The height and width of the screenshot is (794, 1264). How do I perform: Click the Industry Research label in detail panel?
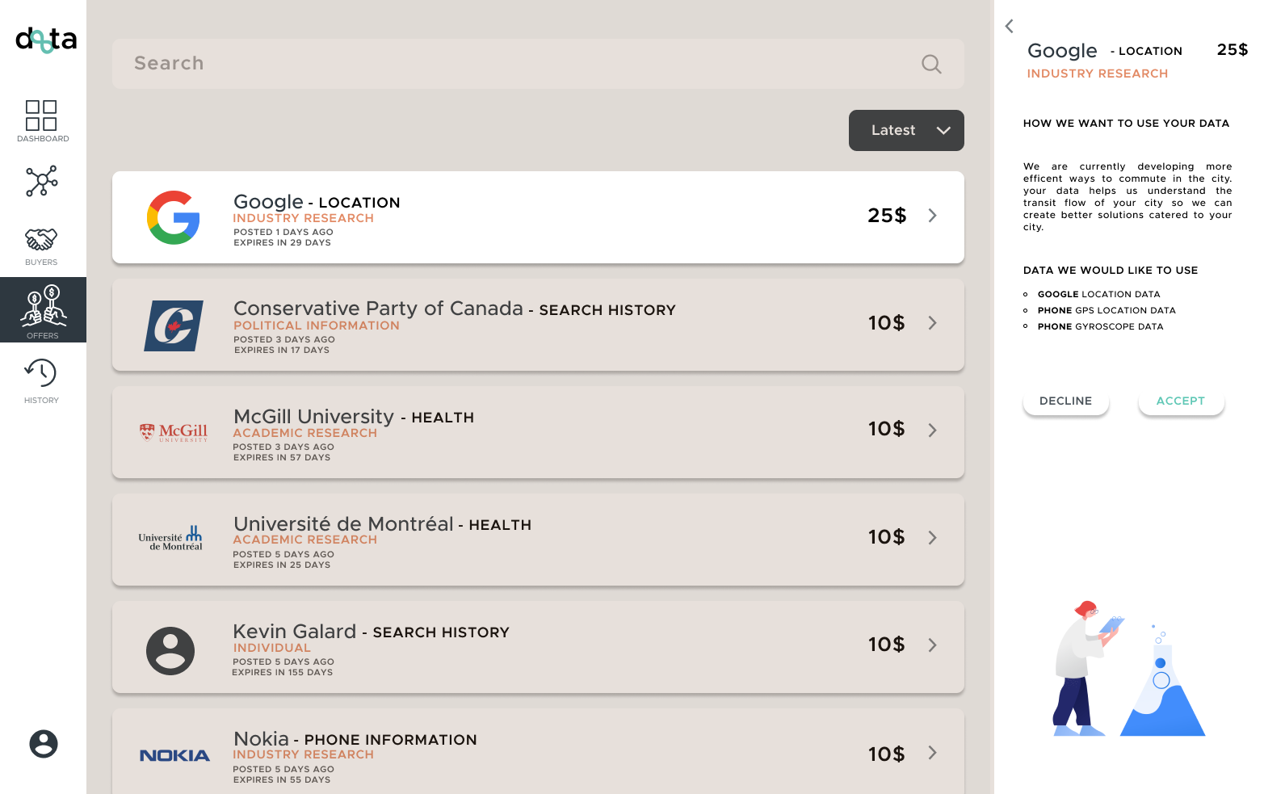tap(1098, 74)
